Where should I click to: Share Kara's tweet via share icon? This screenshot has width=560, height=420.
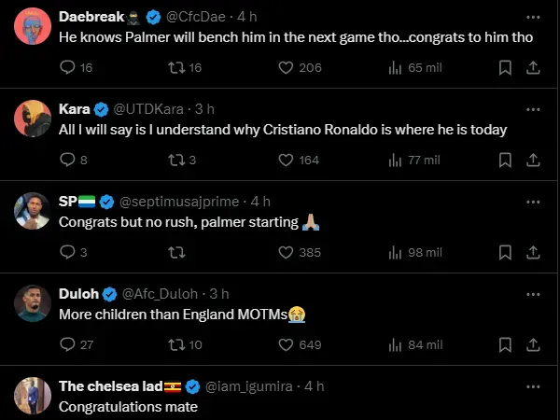(x=533, y=160)
